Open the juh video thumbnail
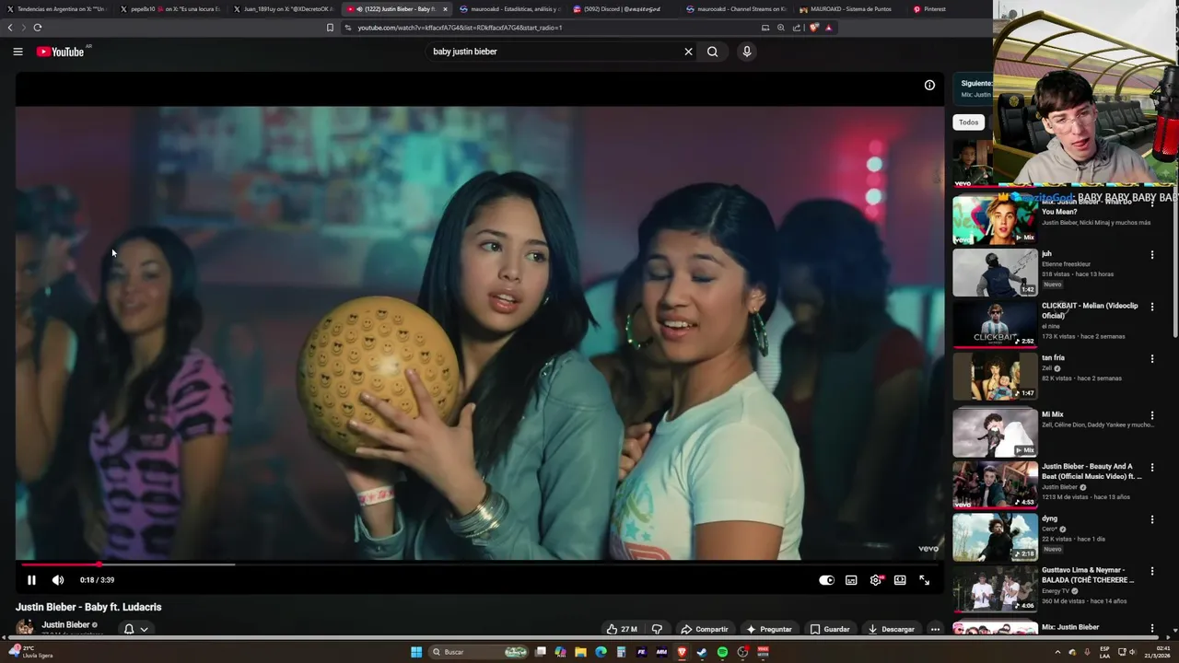The width and height of the screenshot is (1179, 663). [995, 273]
